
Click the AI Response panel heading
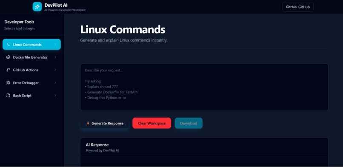(x=97, y=145)
